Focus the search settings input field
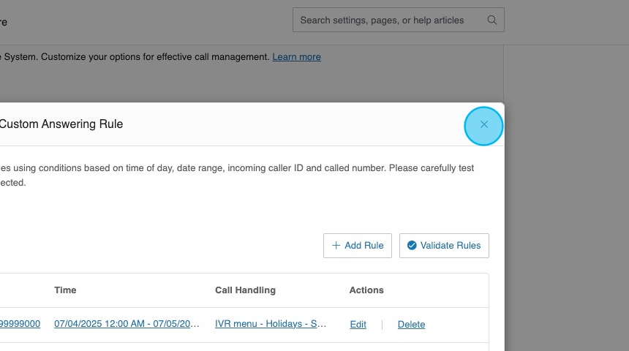The height and width of the screenshot is (351, 629). (x=388, y=20)
